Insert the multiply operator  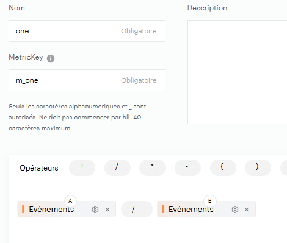pos(153,167)
